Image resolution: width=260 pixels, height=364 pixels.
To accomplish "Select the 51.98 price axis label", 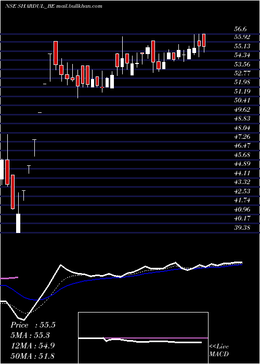I will click(242, 82).
